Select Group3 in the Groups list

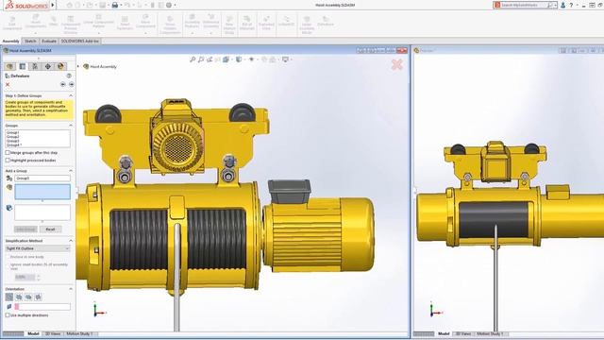tap(12, 141)
